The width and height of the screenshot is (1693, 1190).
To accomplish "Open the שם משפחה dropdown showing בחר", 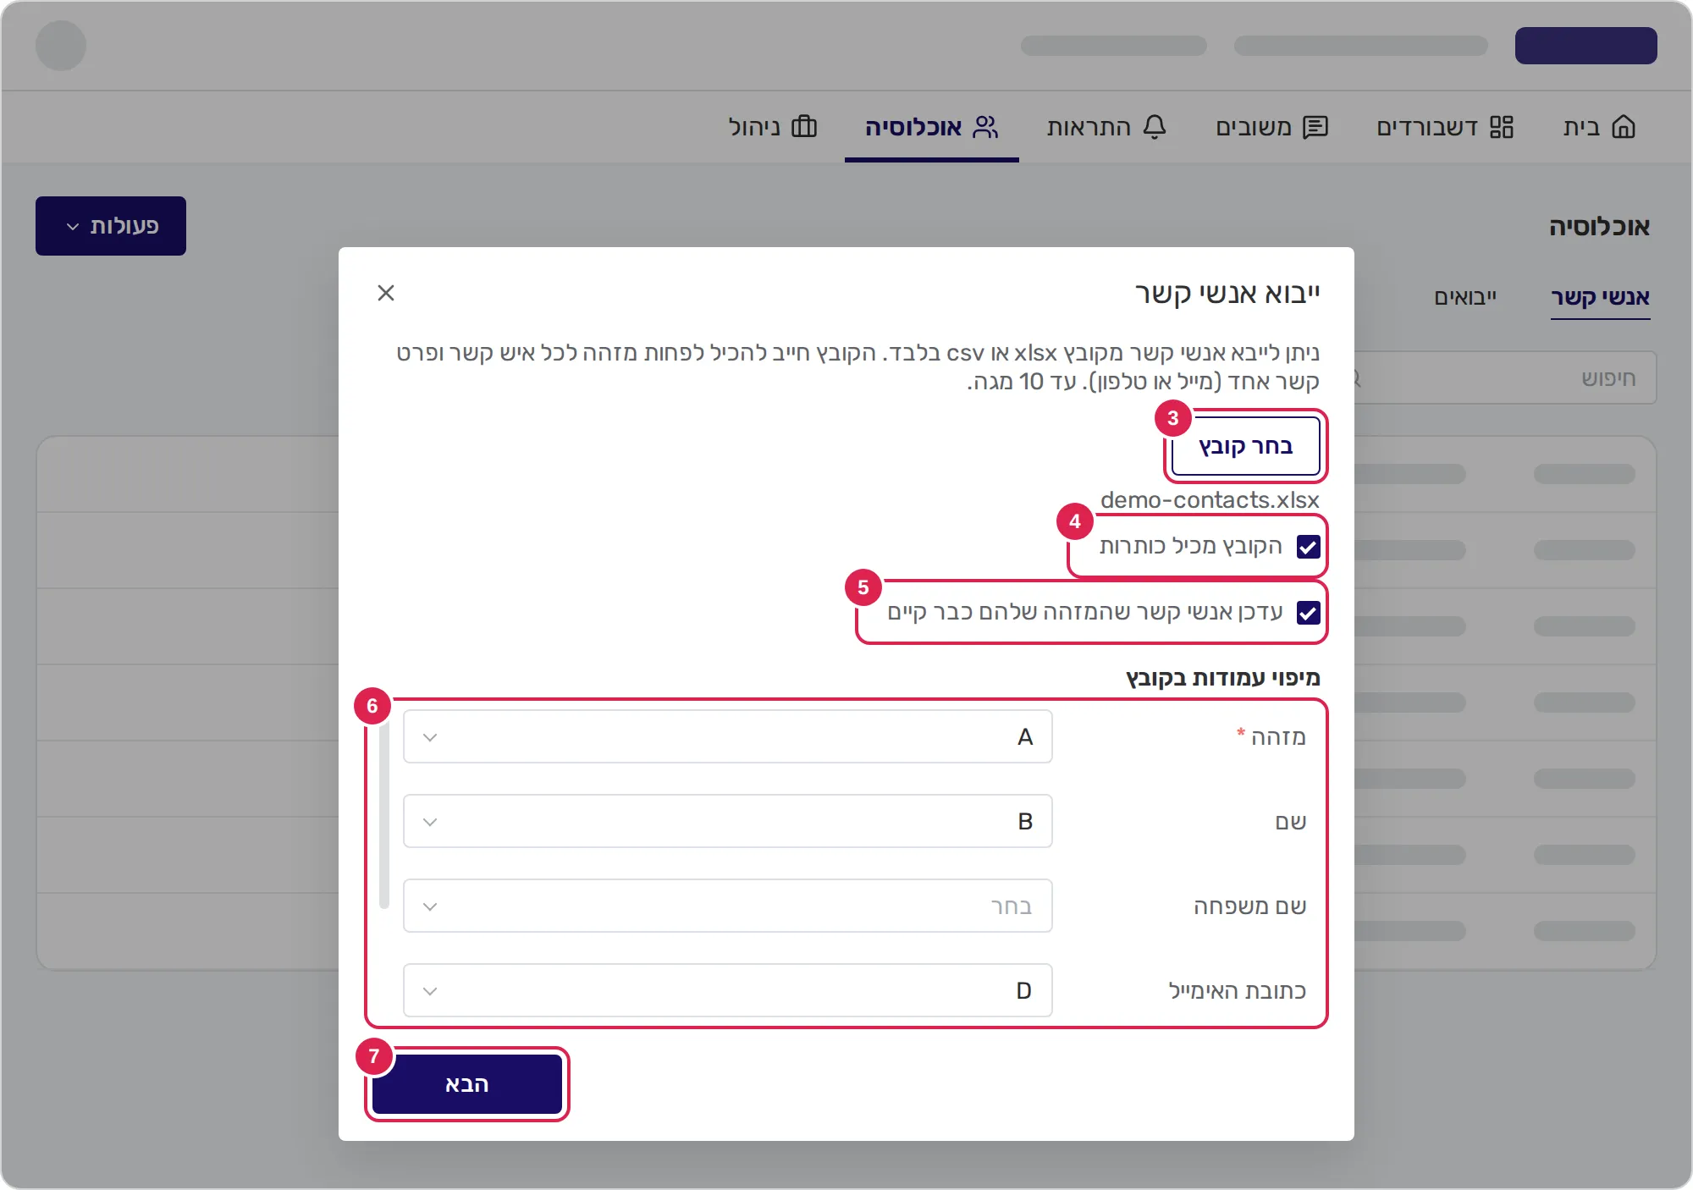I will point(728,906).
